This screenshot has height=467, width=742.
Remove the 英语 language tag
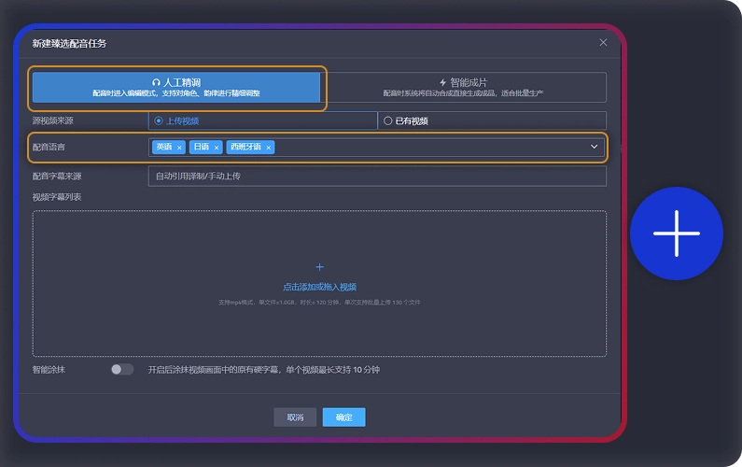click(179, 148)
